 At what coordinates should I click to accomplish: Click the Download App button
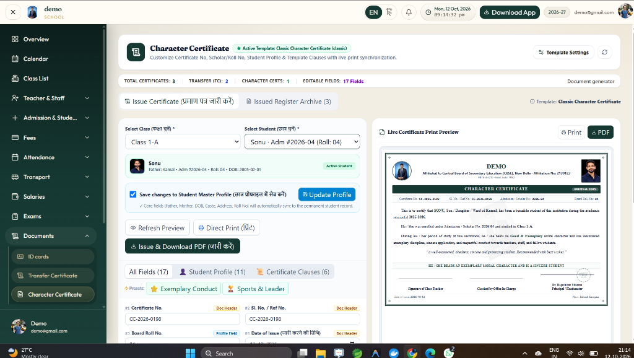coord(510,12)
